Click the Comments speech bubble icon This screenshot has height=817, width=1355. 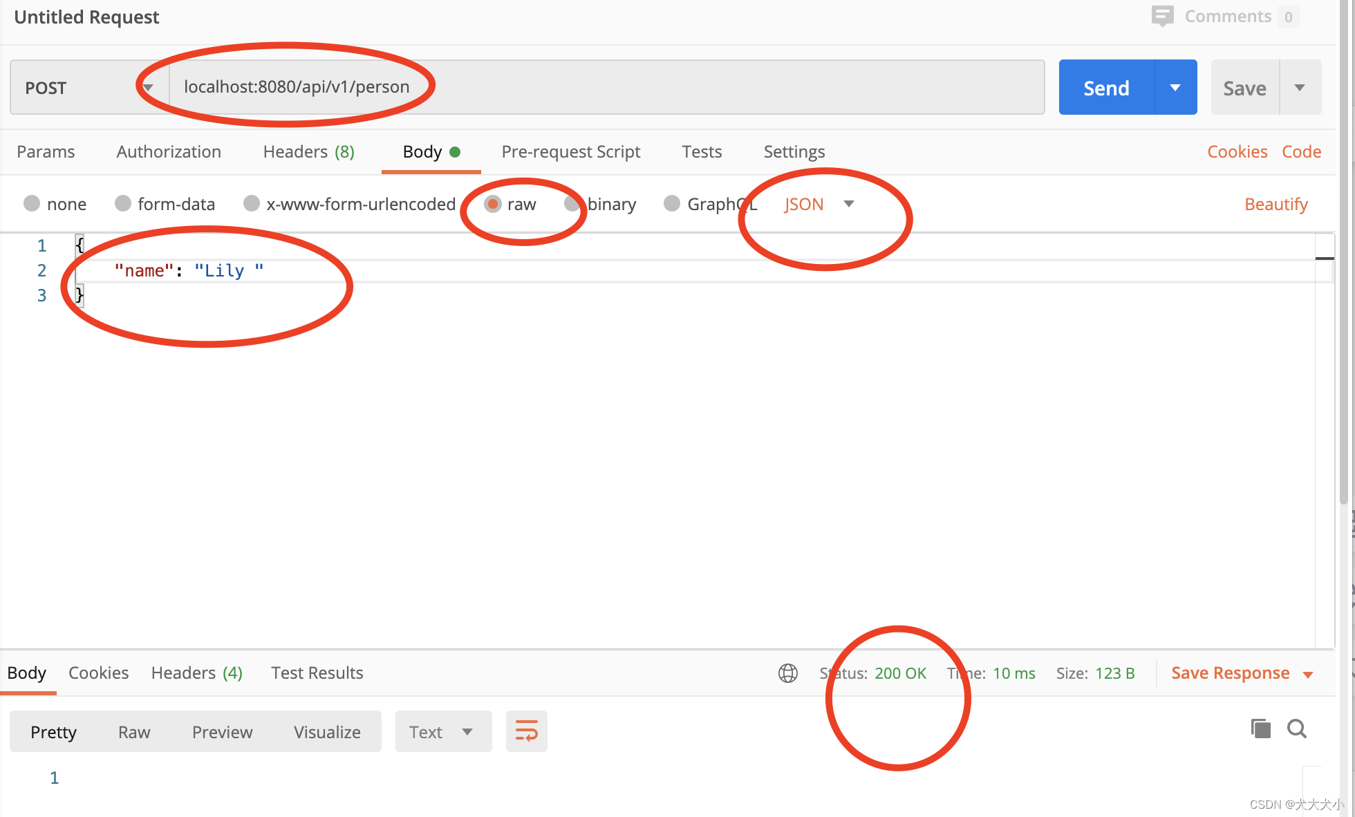1162,16
